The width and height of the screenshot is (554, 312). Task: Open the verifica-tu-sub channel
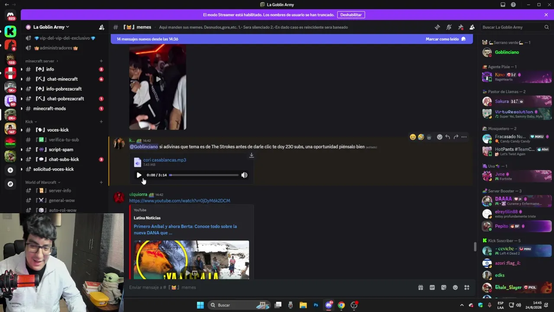coord(64,140)
